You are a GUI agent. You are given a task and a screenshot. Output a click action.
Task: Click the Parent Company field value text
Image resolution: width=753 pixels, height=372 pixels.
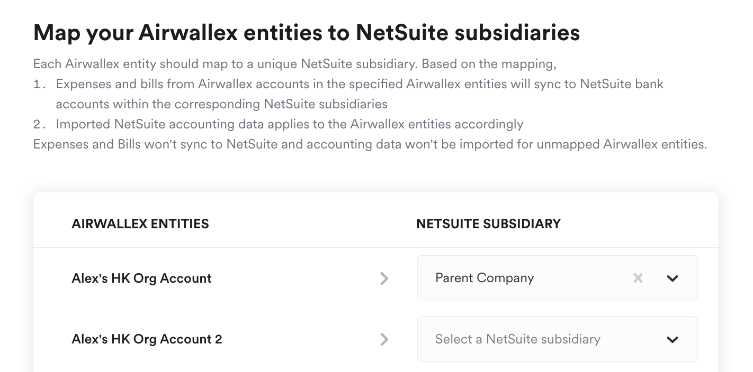(485, 278)
